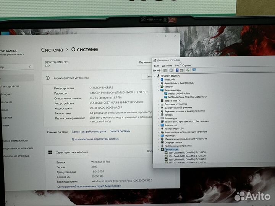Click the product code 00331-10000-00001-AA084
This screenshot has height=206, width=275.
(106, 108)
